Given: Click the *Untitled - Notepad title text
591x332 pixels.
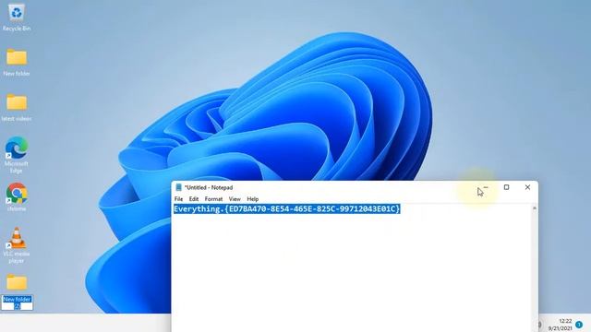Looking at the screenshot, I should [x=209, y=187].
